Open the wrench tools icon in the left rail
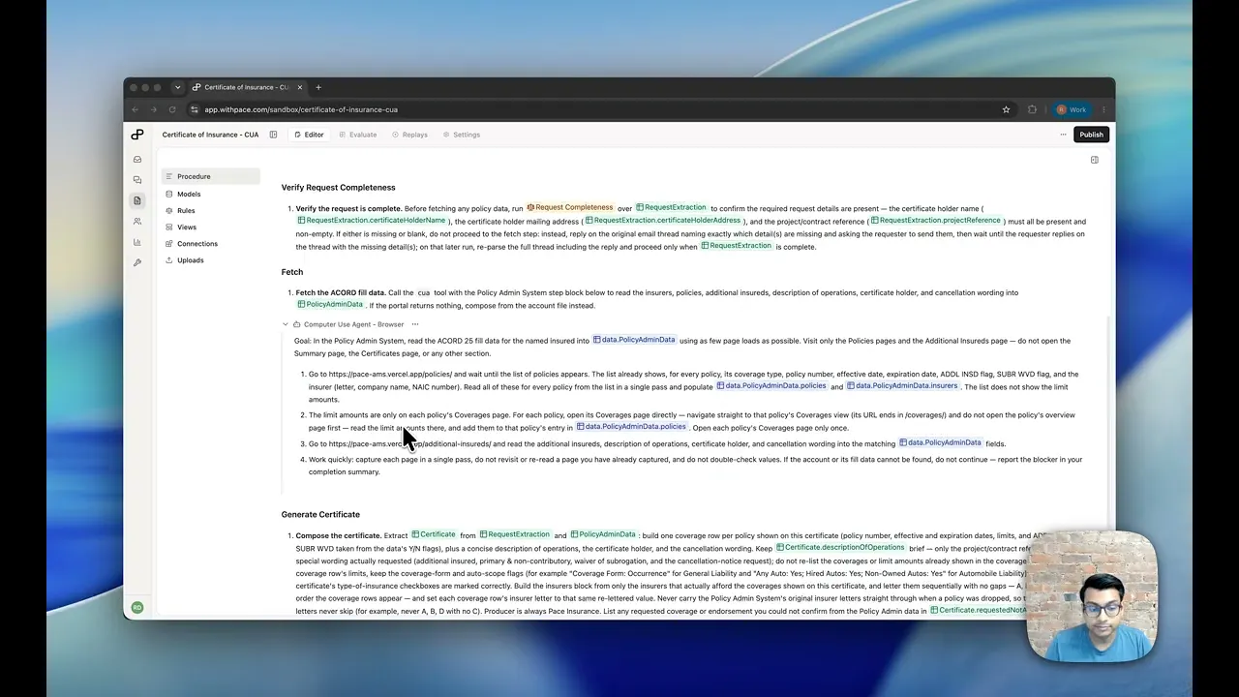 (137, 262)
